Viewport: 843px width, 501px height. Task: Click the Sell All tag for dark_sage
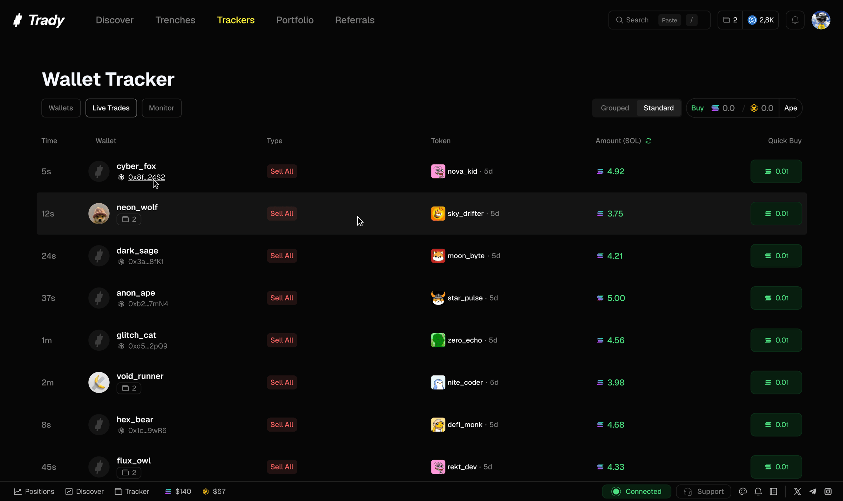282,256
